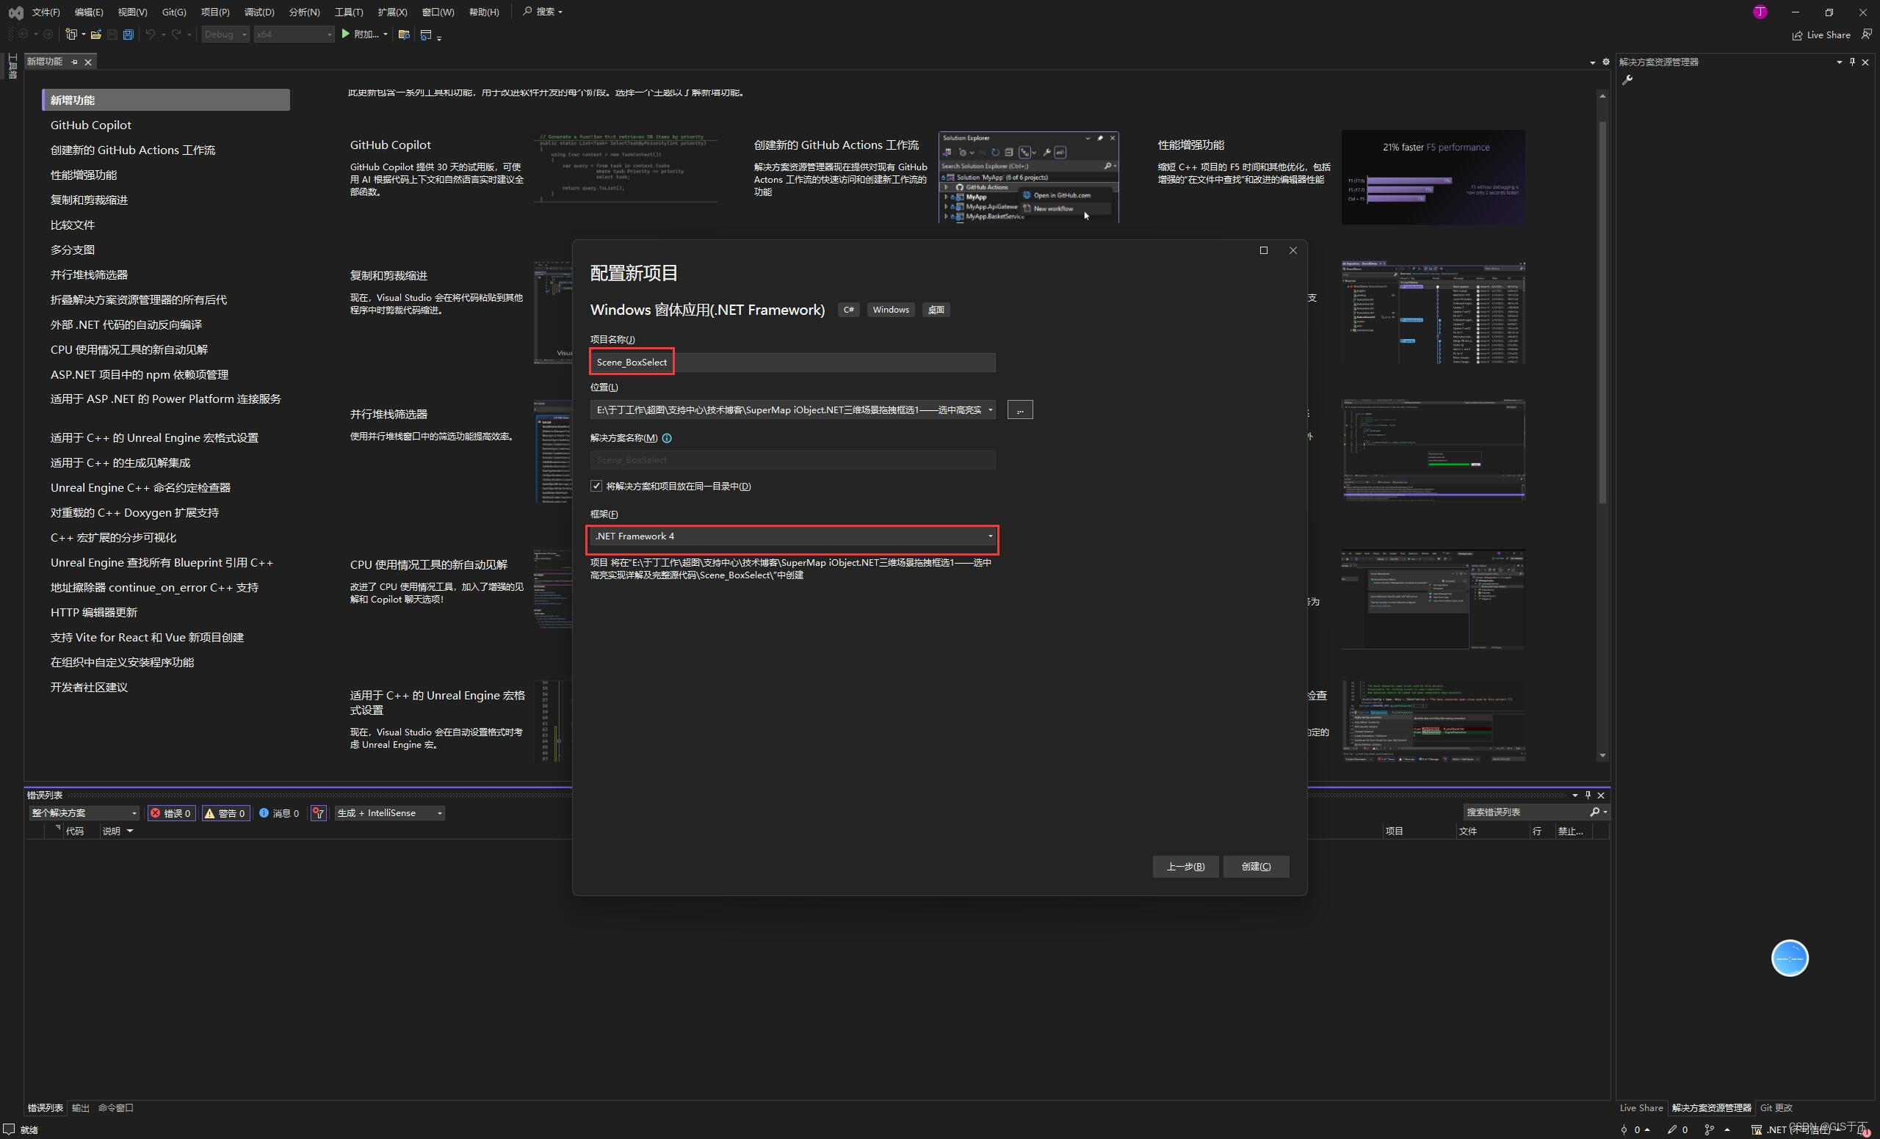
Task: Click the feedback icon near Live Share
Action: point(1866,34)
